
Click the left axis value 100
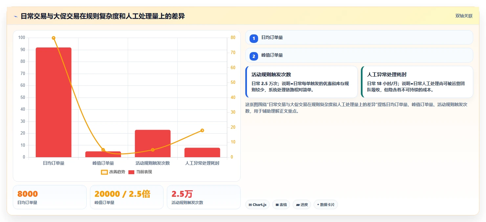tap(22, 38)
